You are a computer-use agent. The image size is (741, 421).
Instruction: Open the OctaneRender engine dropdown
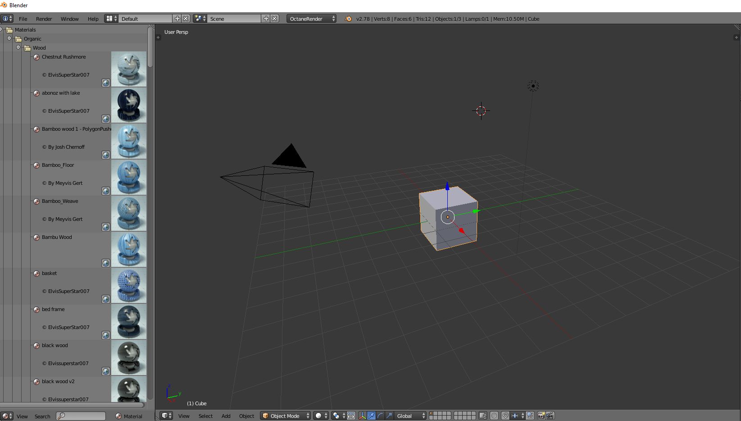coord(311,18)
